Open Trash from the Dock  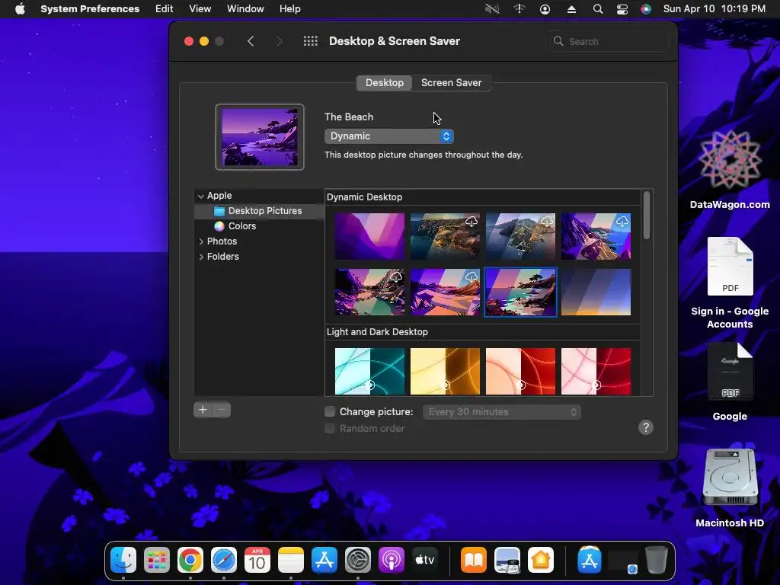(x=656, y=560)
